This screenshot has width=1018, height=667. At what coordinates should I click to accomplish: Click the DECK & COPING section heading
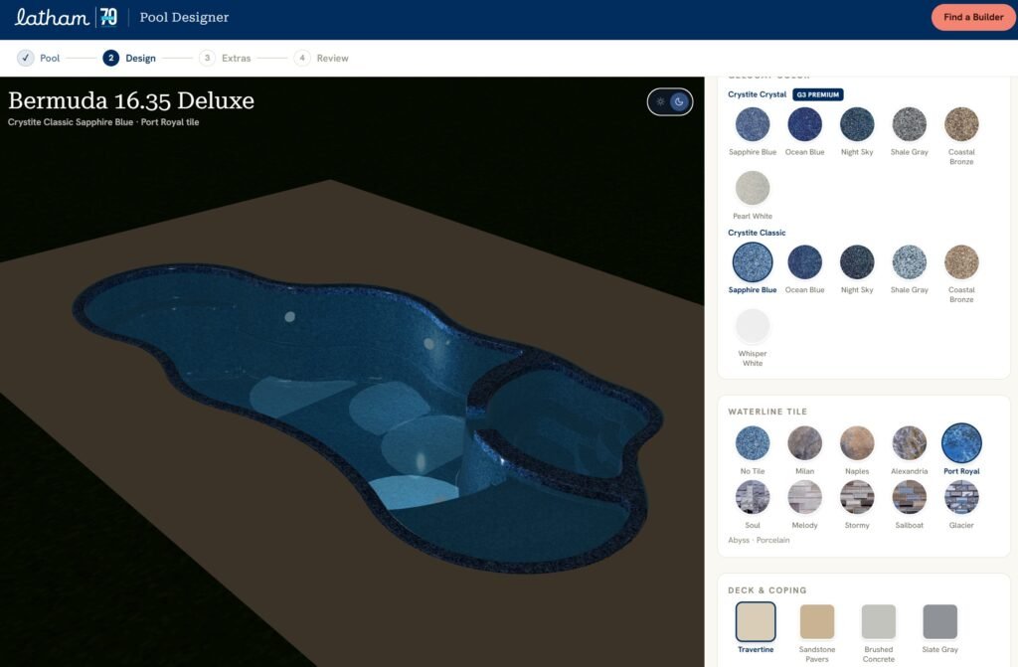tap(767, 590)
